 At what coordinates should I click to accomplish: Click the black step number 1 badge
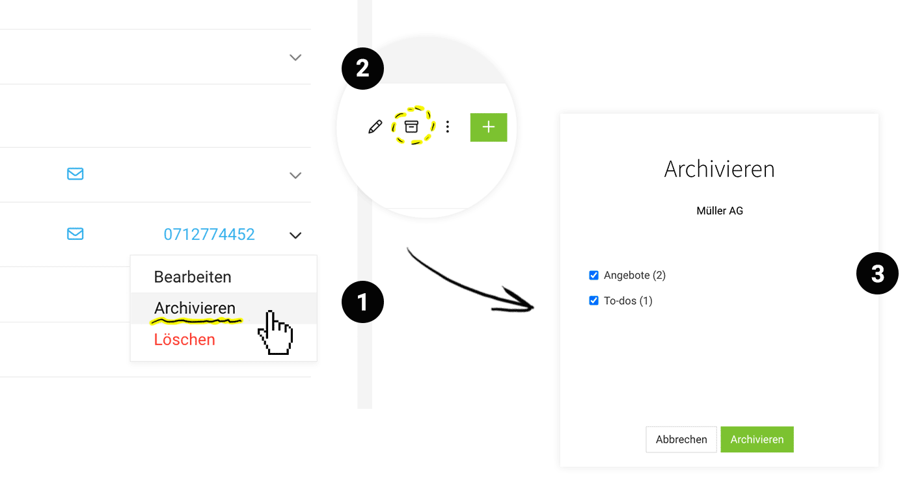362,302
